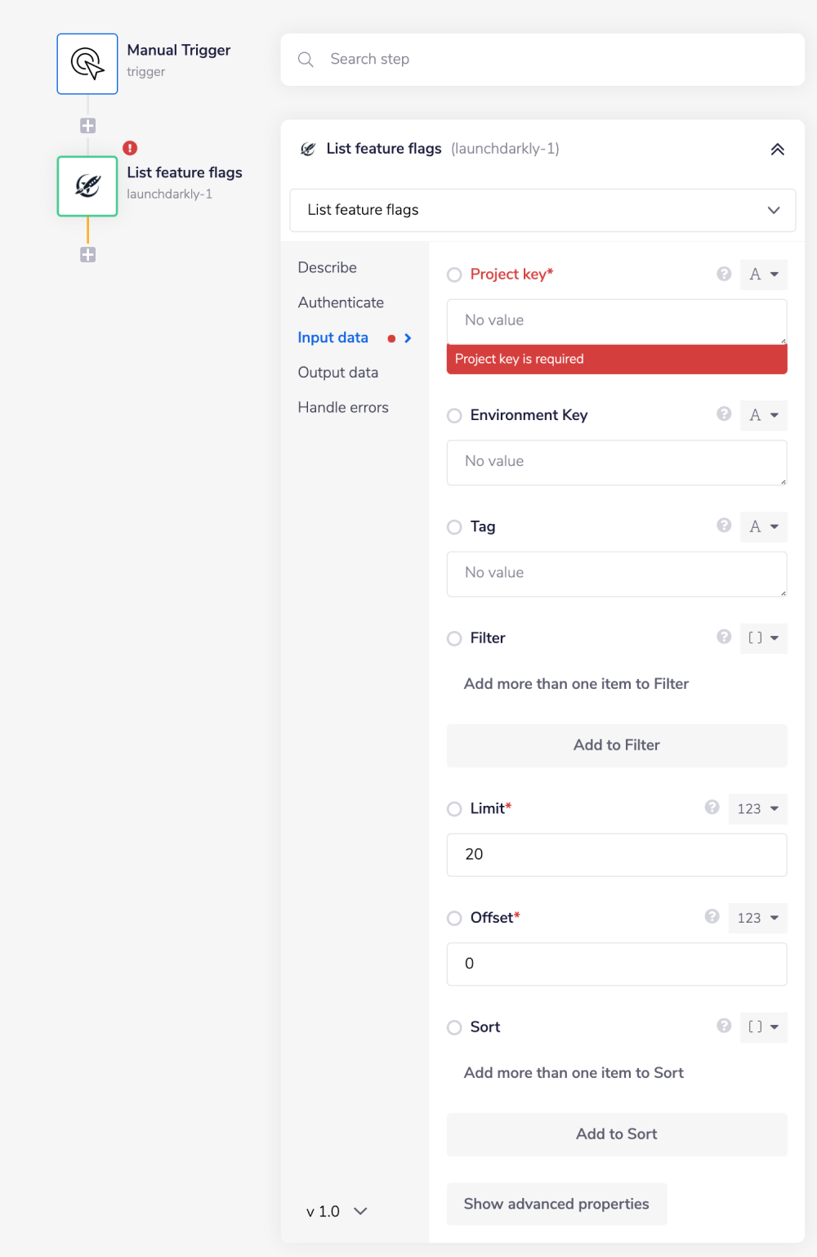817x1257 pixels.
Task: Open the Handle errors section
Action: (342, 407)
